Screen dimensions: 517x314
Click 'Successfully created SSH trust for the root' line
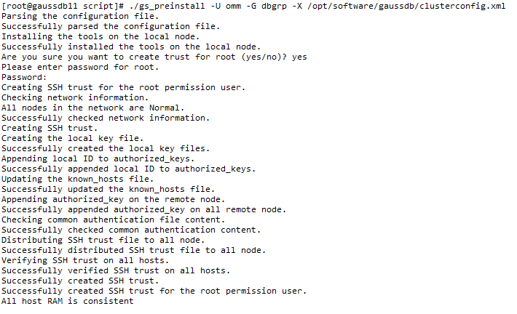pyautogui.click(x=153, y=291)
